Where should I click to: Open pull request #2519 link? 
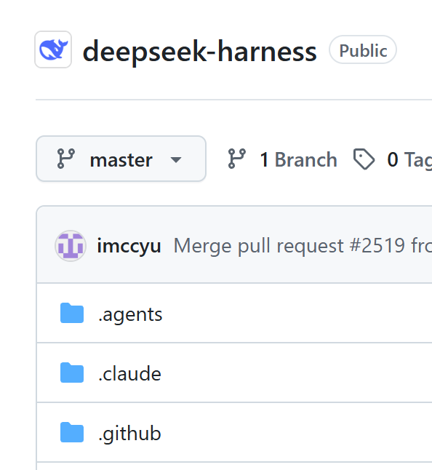377,246
